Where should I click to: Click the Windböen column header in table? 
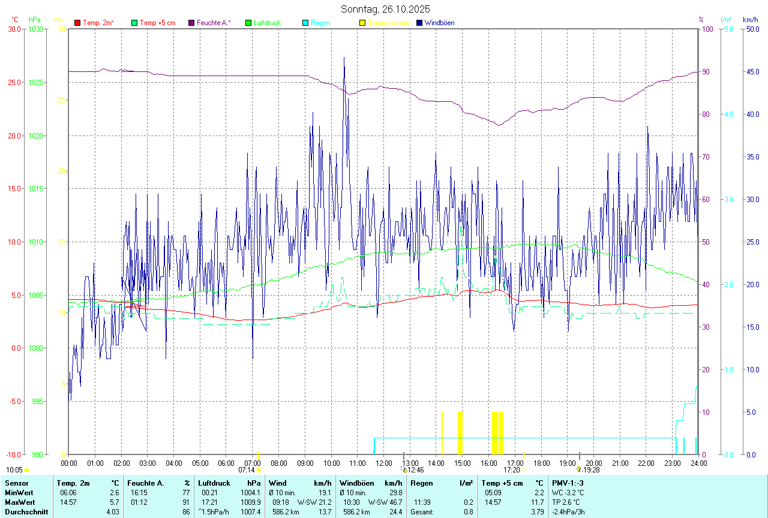[356, 483]
